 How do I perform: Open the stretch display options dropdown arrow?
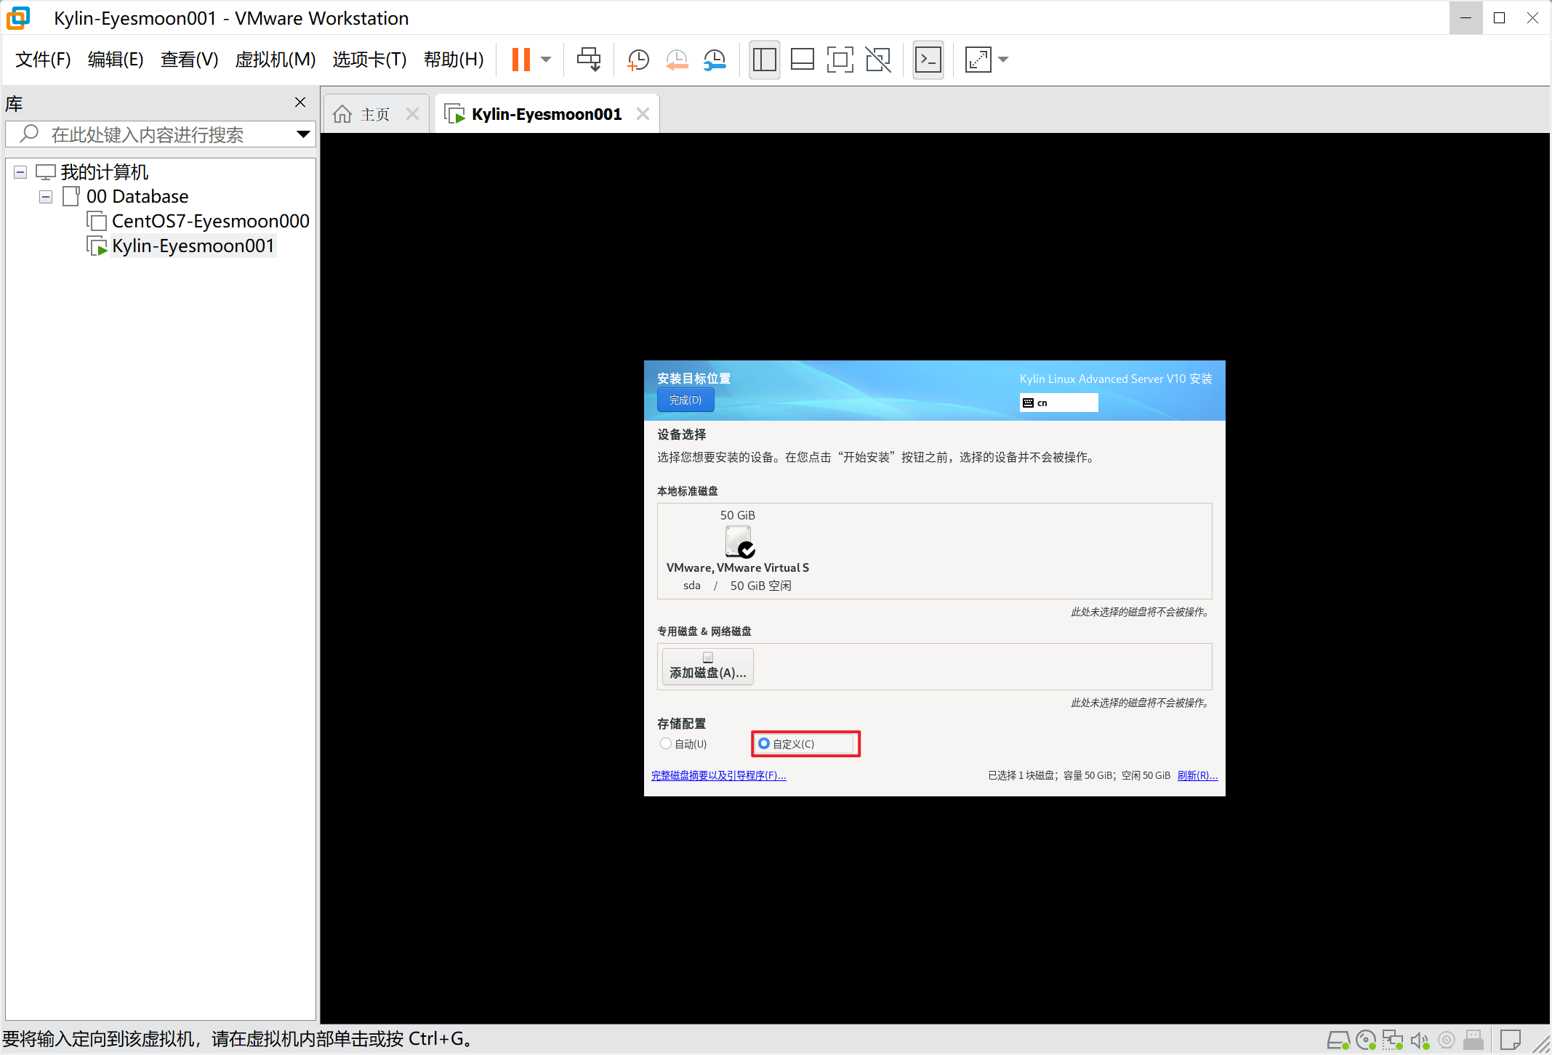(1003, 60)
